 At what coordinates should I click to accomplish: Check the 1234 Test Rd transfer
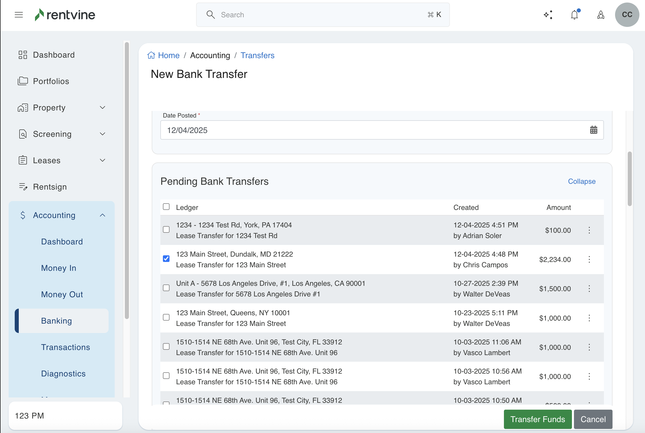166,229
